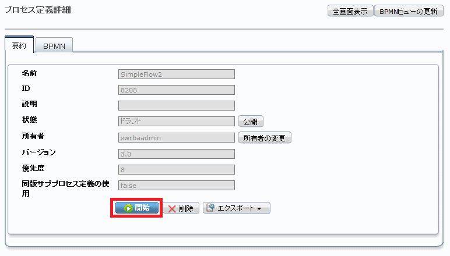Click the 名前 label
Viewport: 450px width, 256px height.
click(x=29, y=73)
